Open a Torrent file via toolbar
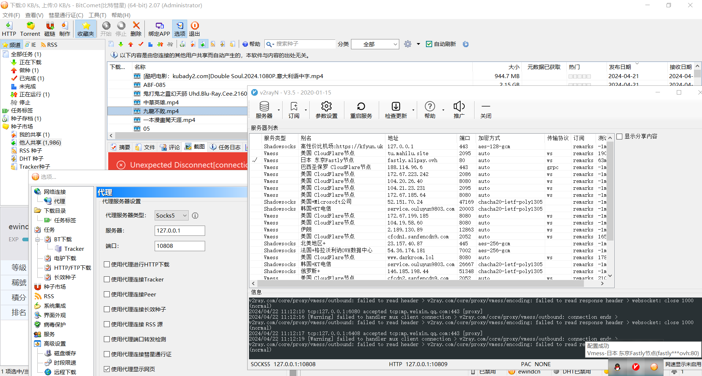Image resolution: width=702 pixels, height=376 pixels. click(x=30, y=29)
